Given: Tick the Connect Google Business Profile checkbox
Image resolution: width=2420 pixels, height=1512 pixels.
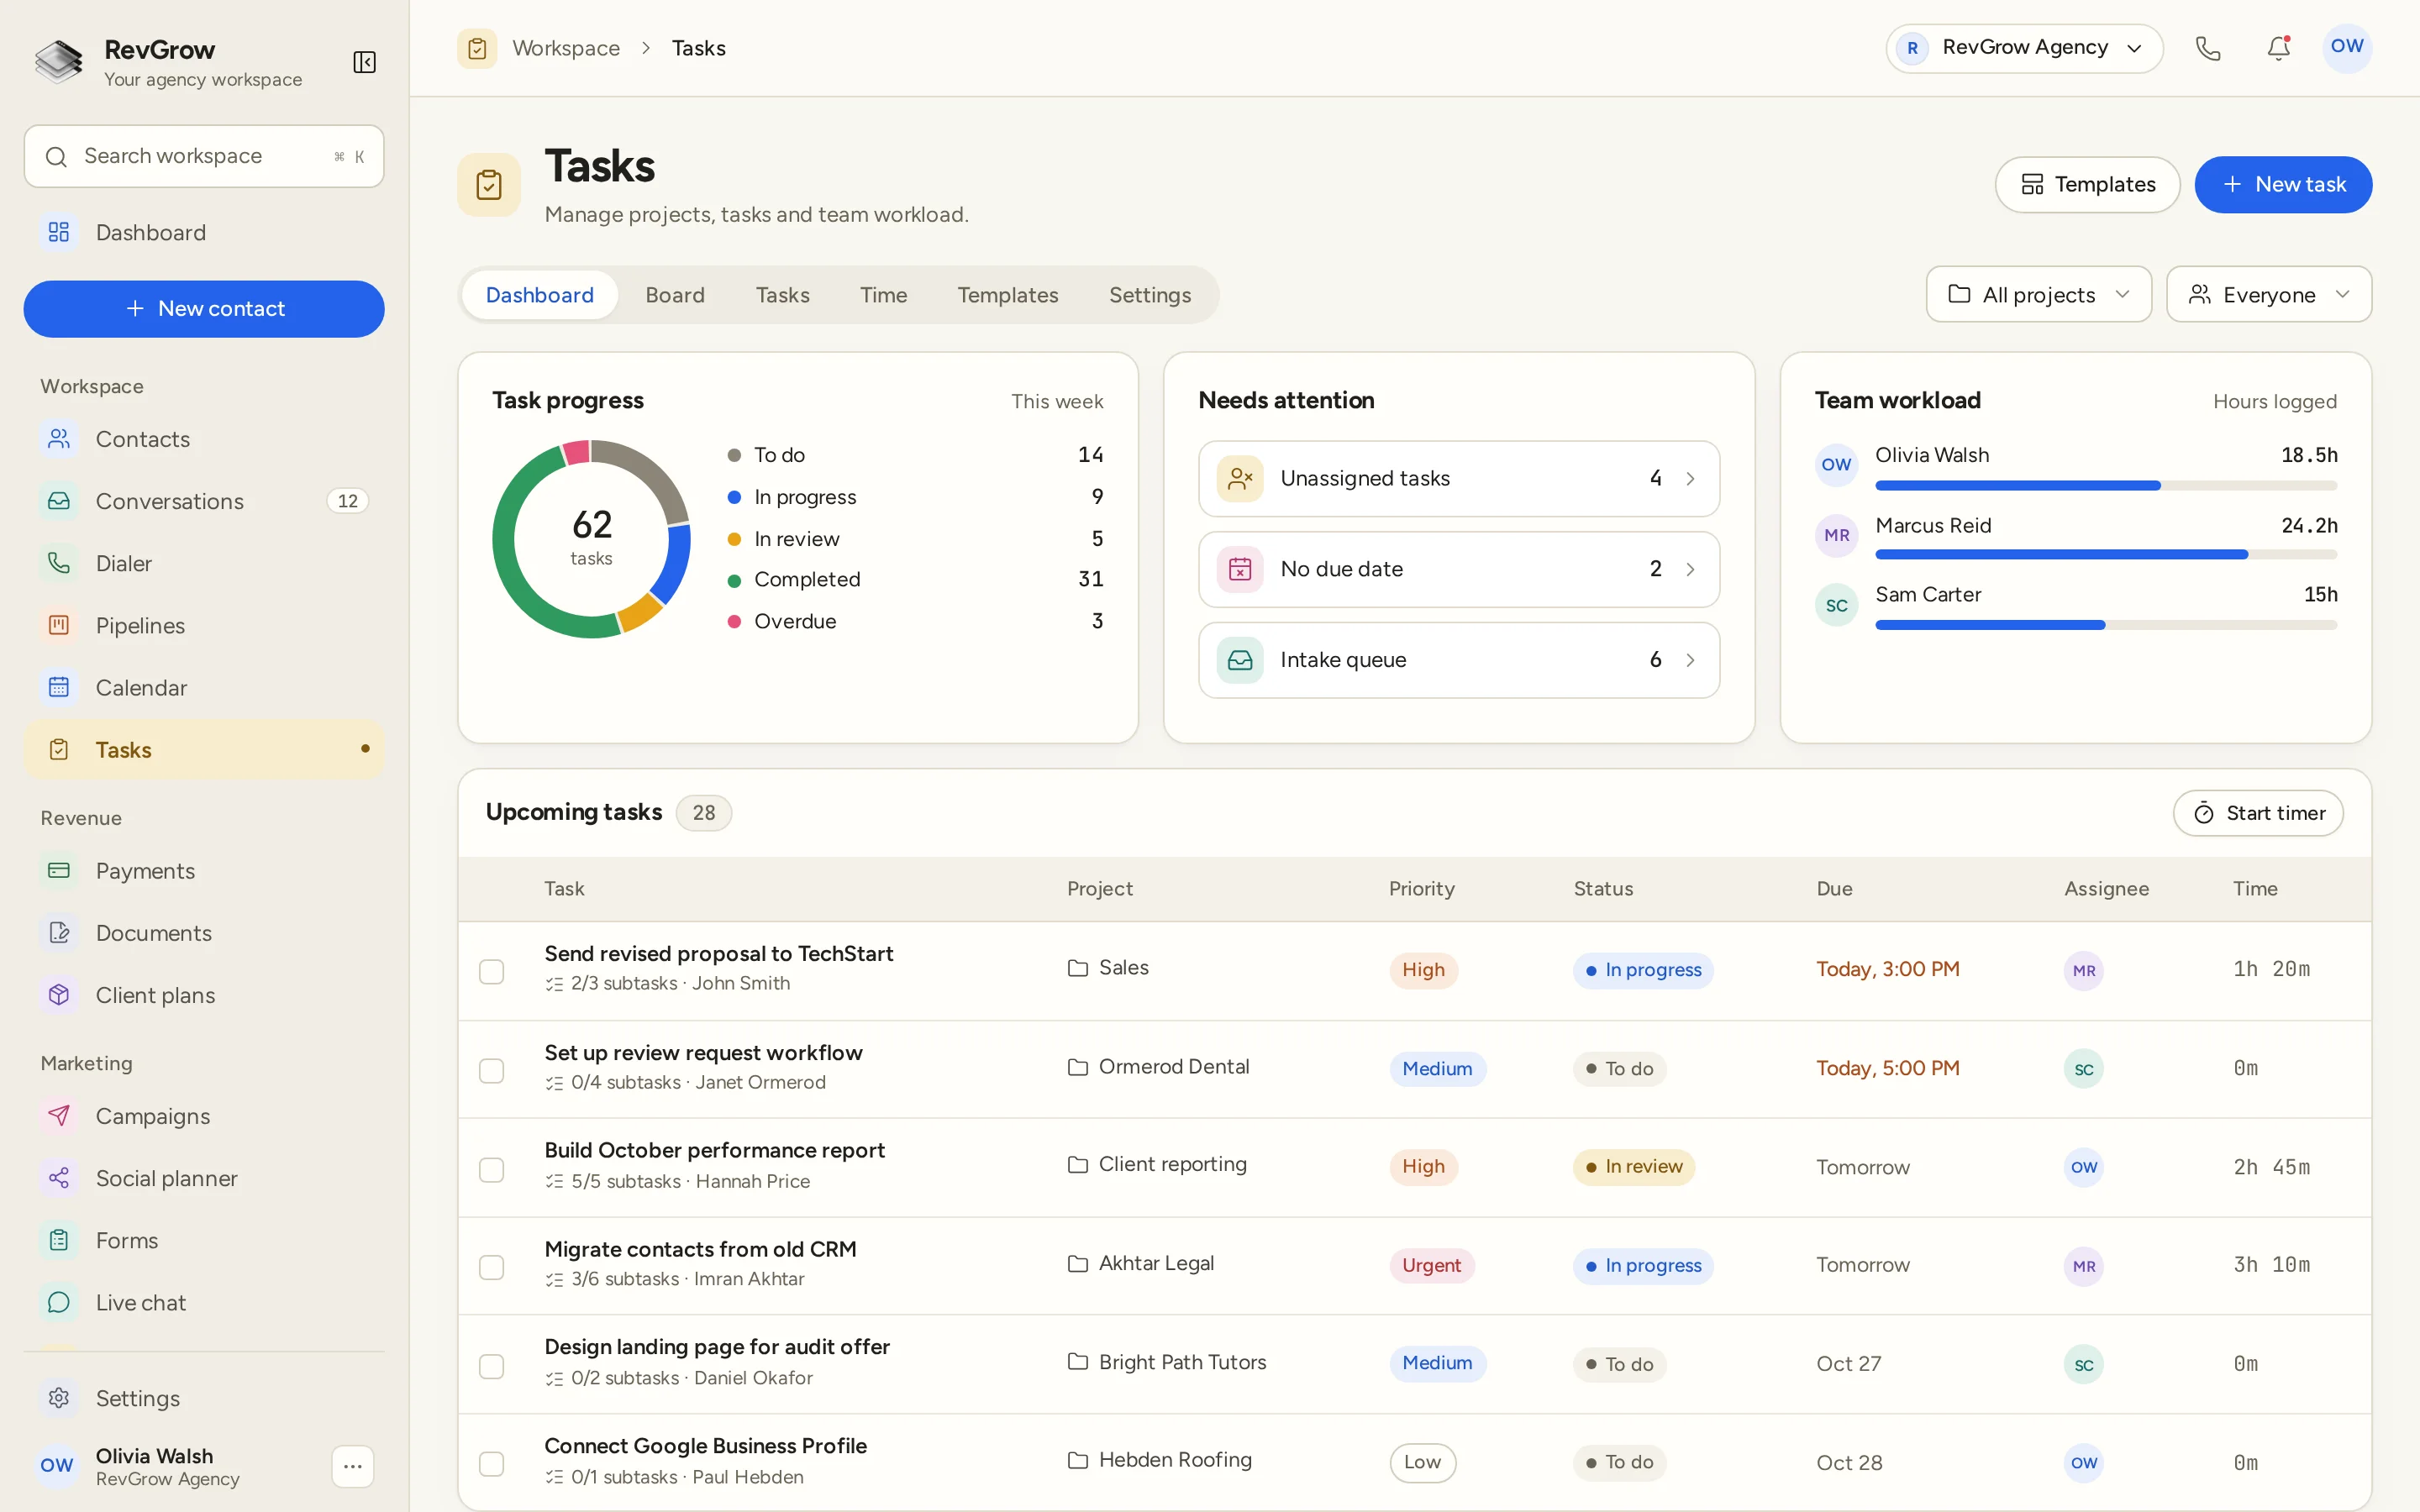Looking at the screenshot, I should click(x=491, y=1464).
